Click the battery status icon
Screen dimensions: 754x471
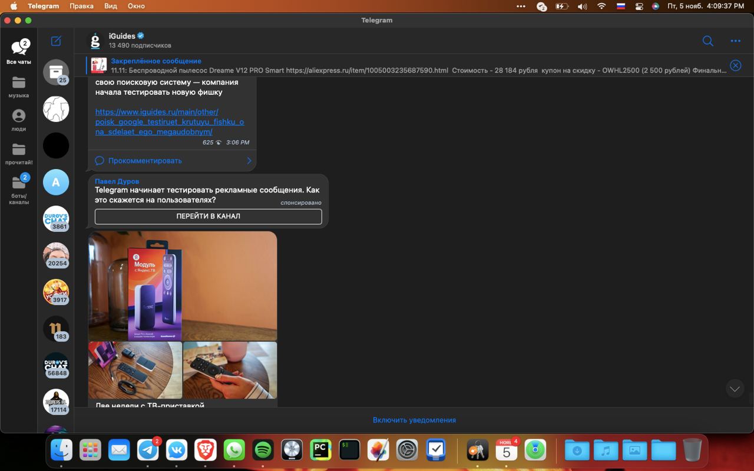(x=562, y=6)
